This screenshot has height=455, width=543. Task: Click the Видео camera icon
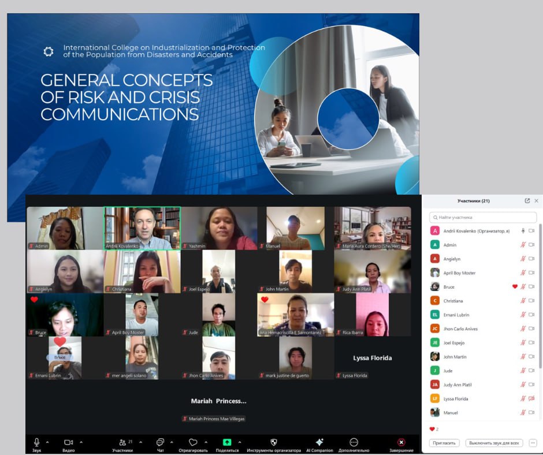click(x=68, y=442)
